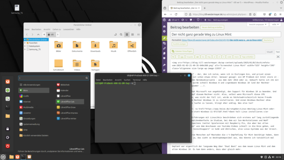The width and height of the screenshot is (284, 160).
Task: Switch file manager to icon grid view
Action: 127,35
